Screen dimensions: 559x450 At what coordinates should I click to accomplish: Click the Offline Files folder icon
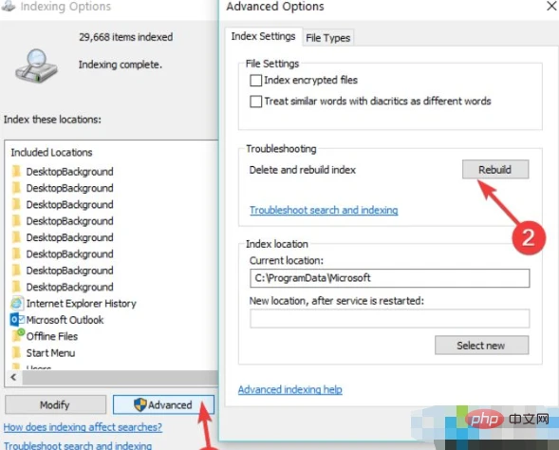pyautogui.click(x=17, y=335)
